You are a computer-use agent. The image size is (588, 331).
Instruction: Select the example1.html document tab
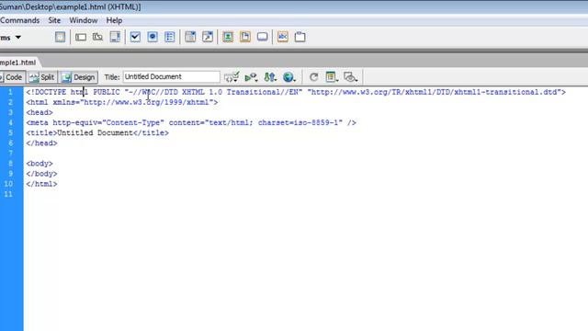18,63
